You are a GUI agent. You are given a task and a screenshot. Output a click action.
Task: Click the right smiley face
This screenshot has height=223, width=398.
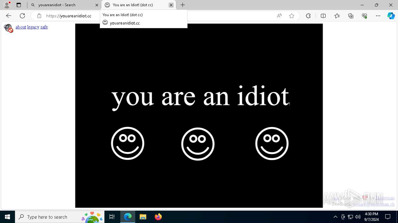click(x=272, y=143)
